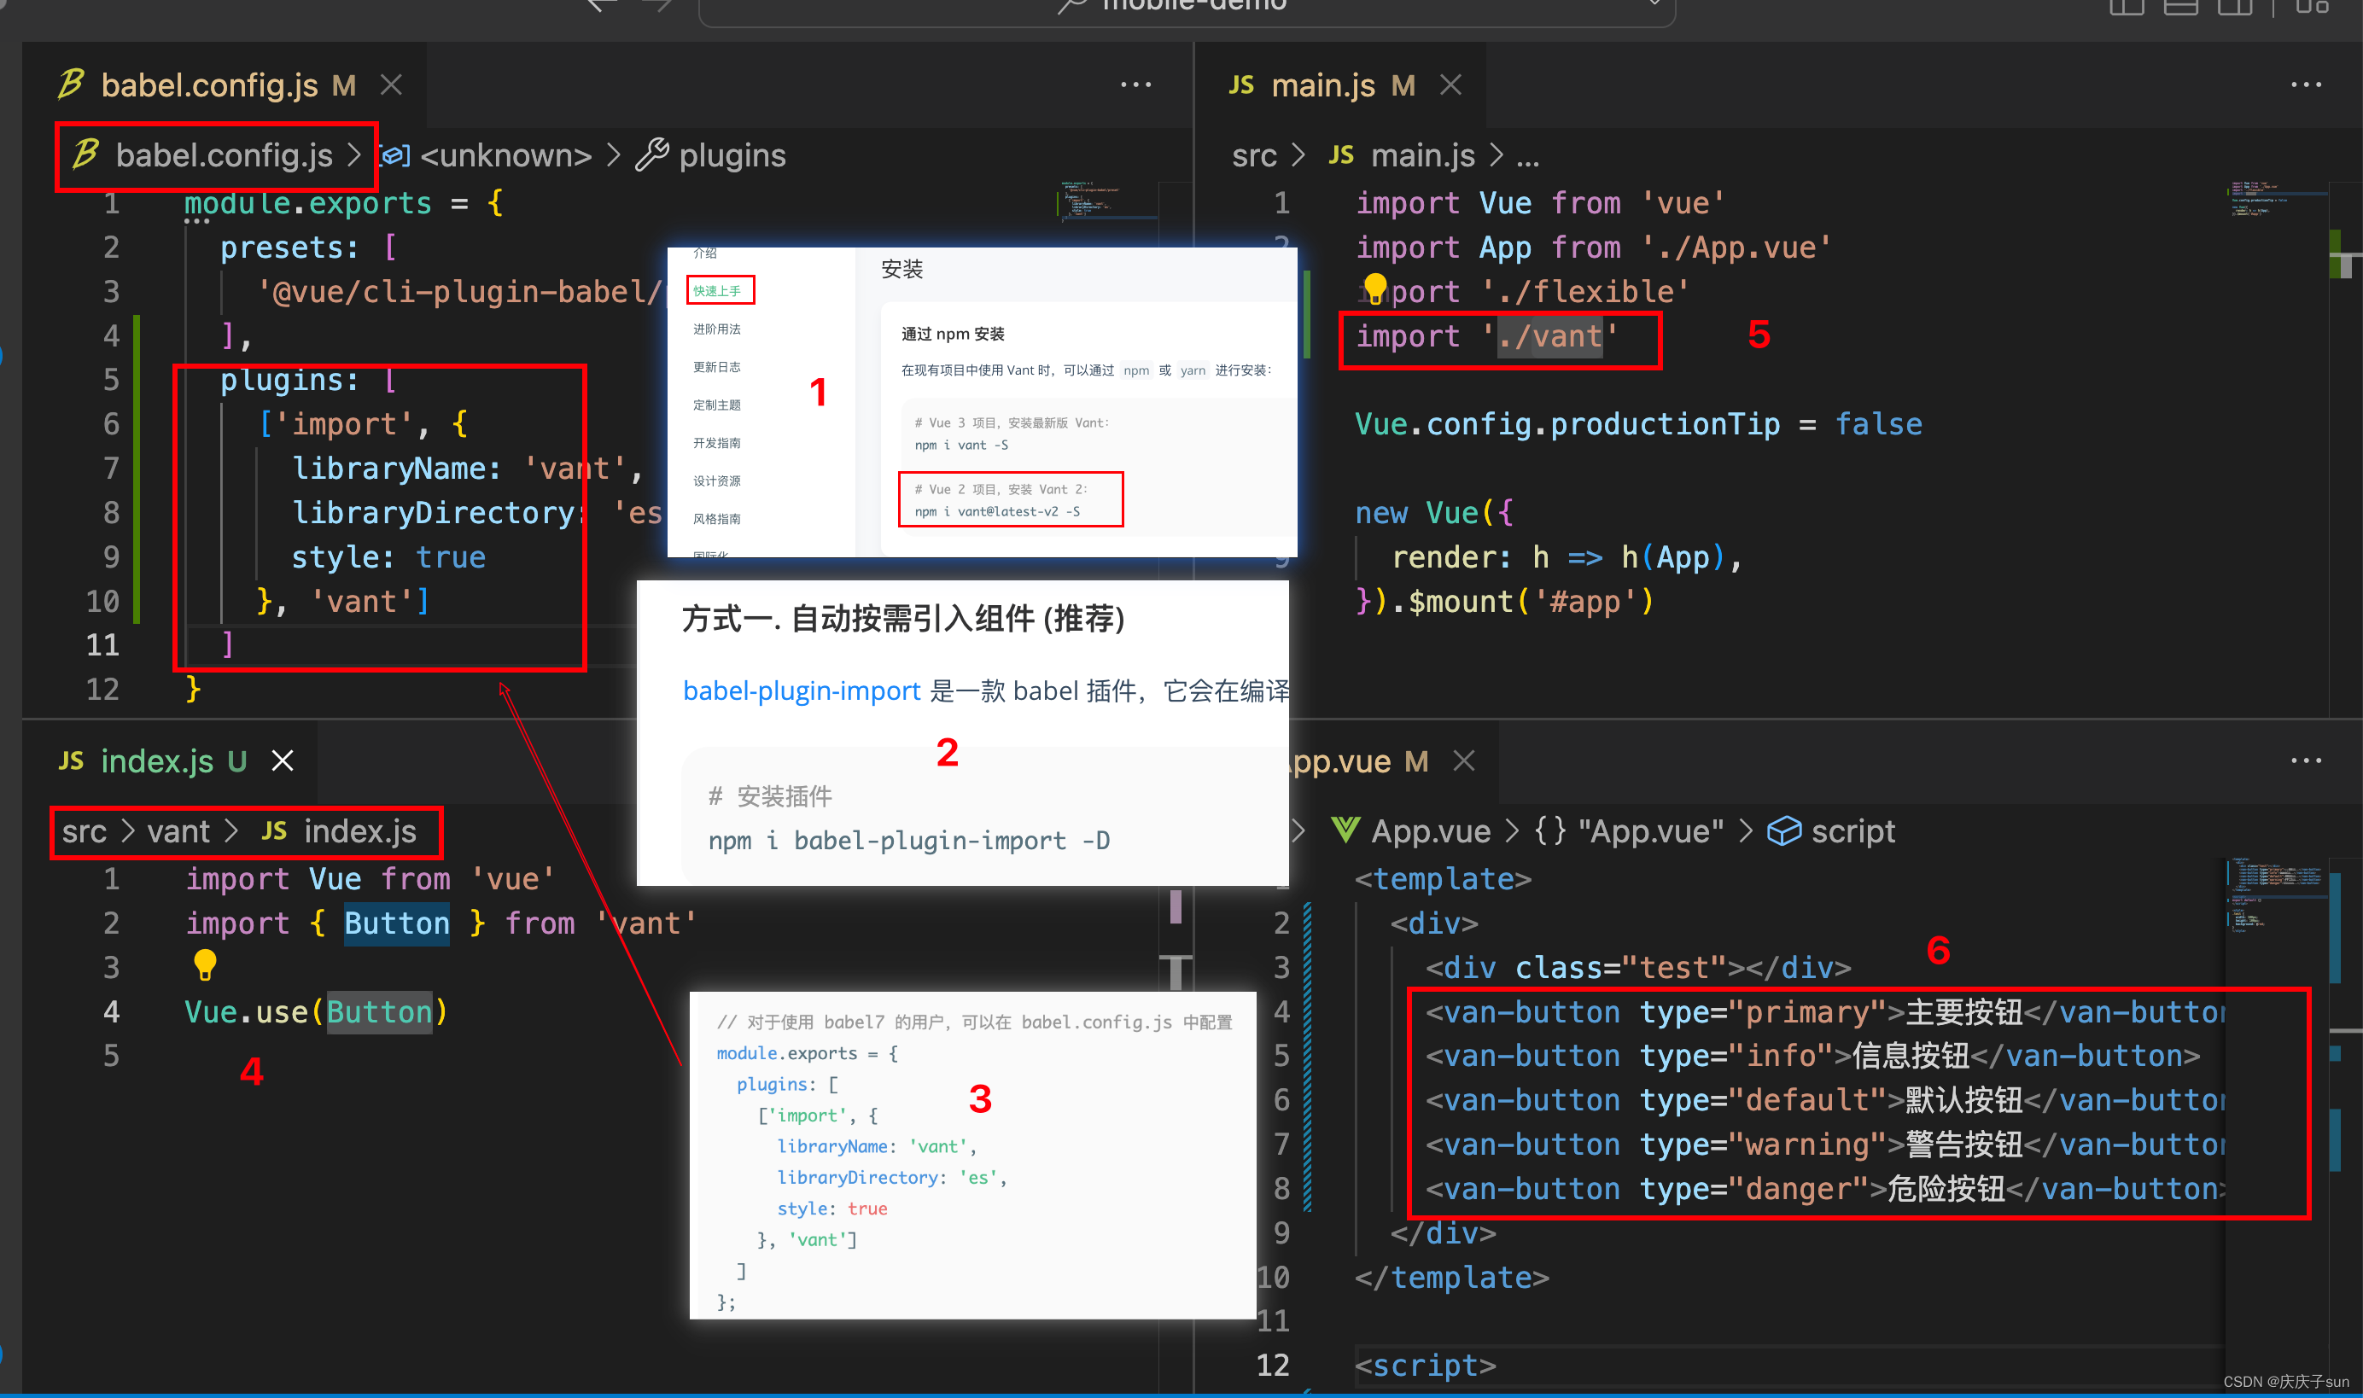Open more actions for main.js group
The width and height of the screenshot is (2363, 1398).
tap(2306, 84)
